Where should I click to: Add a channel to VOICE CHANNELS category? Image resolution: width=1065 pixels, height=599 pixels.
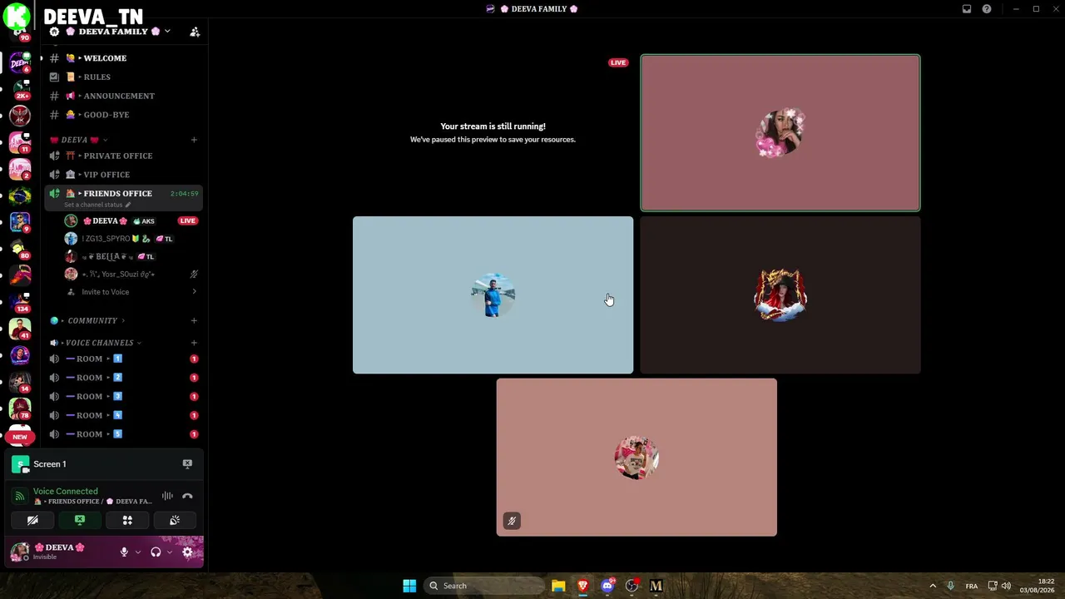194,343
